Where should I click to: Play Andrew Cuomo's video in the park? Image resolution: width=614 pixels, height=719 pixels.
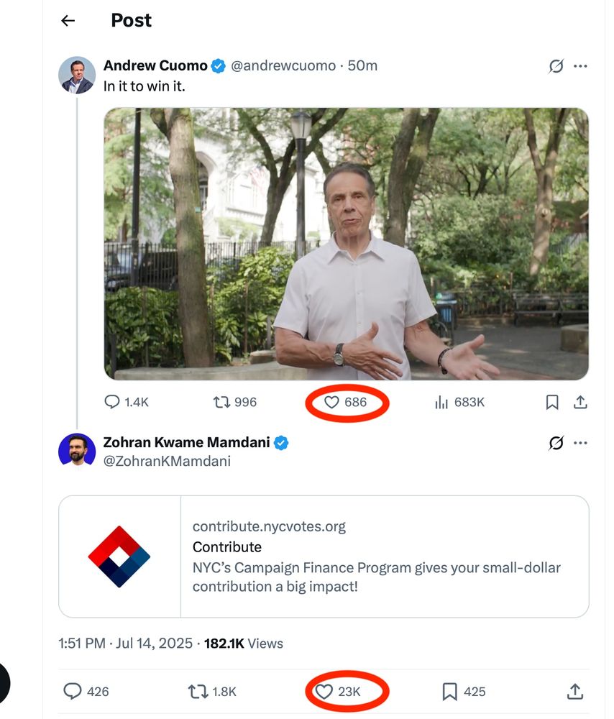point(347,244)
